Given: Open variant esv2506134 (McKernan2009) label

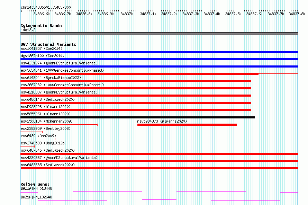Looking at the screenshot, I should pyautogui.click(x=47, y=121).
